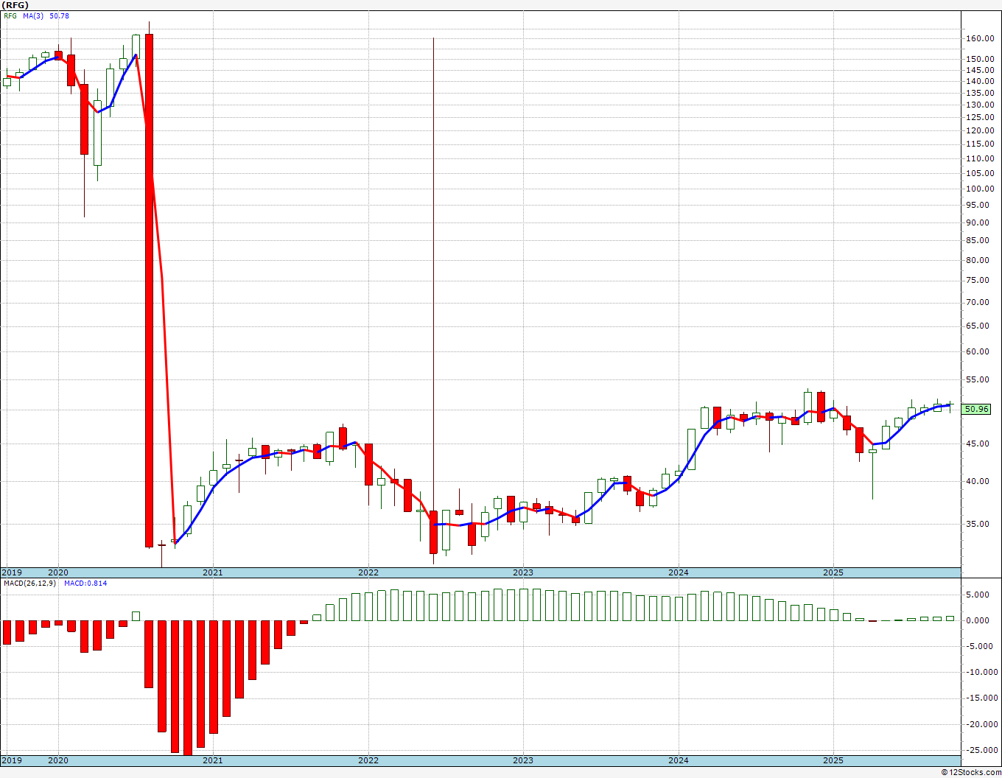Click 2021 on the MACD panel timeline
Viewport: 1002px width, 778px height.
212,760
